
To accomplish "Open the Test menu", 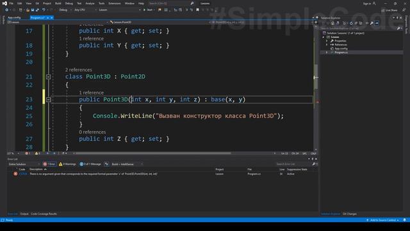I will (79, 3).
